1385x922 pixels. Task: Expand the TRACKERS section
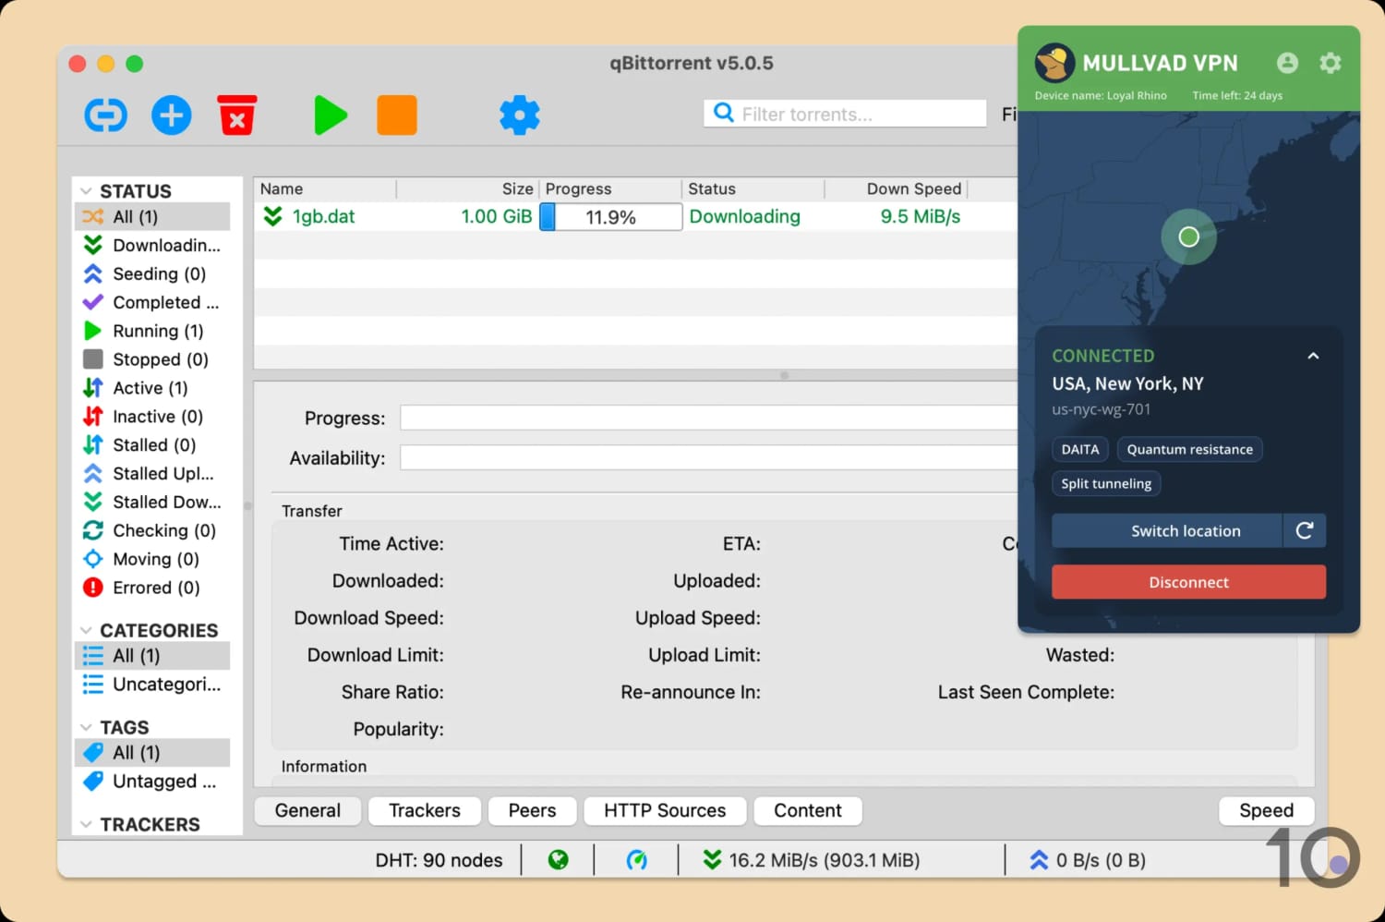(x=86, y=824)
